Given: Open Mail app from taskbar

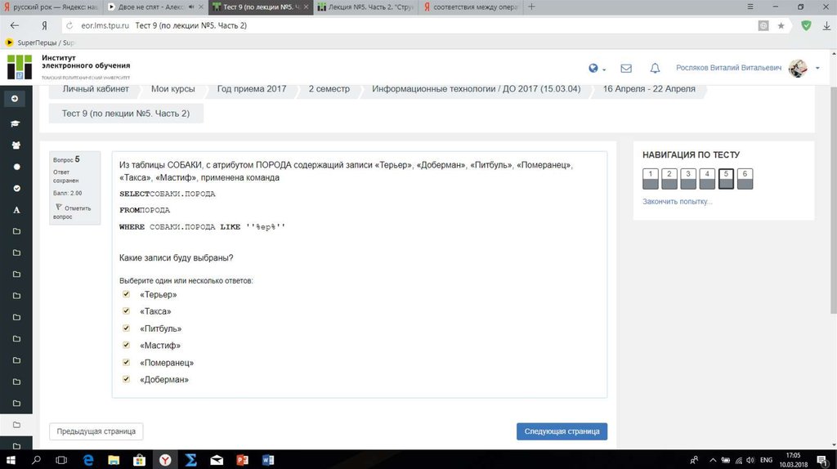Looking at the screenshot, I should [217, 460].
